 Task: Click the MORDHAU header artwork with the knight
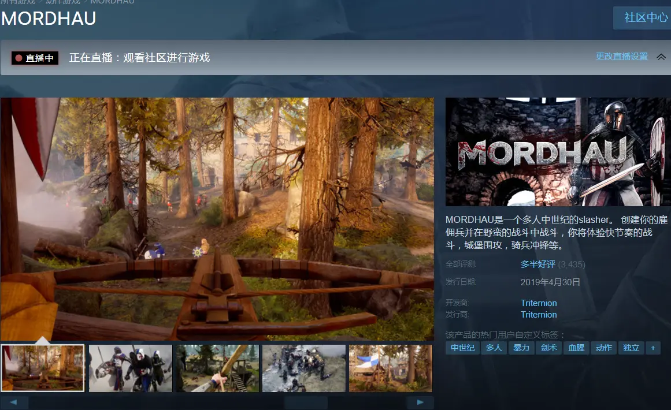[558, 152]
